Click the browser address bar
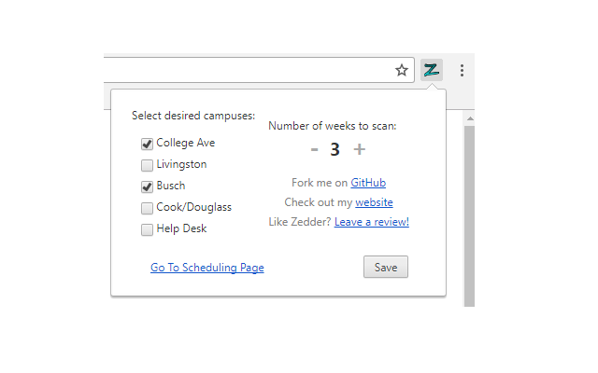 coord(243,70)
